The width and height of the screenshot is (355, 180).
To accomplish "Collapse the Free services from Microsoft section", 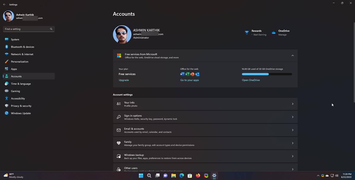I will [293, 55].
